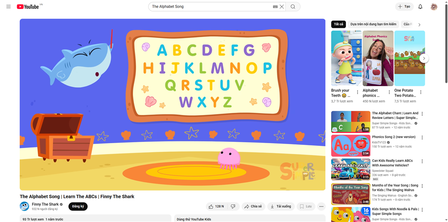Image resolution: width=448 pixels, height=222 pixels.
Task: Open the account avatar menu
Action: (434, 7)
